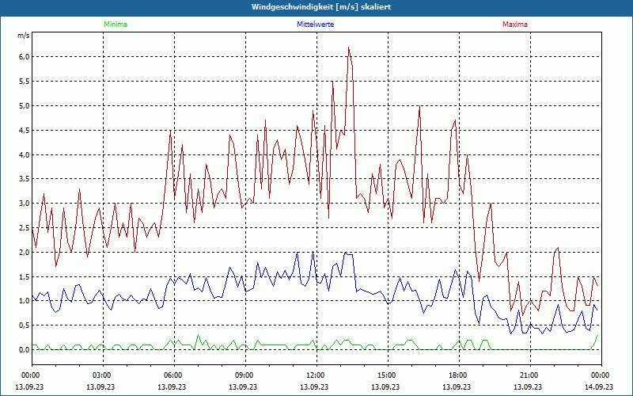This screenshot has height=396, width=633.
Task: Click the 5,0 y-axis value
Action: pyautogui.click(x=25, y=106)
